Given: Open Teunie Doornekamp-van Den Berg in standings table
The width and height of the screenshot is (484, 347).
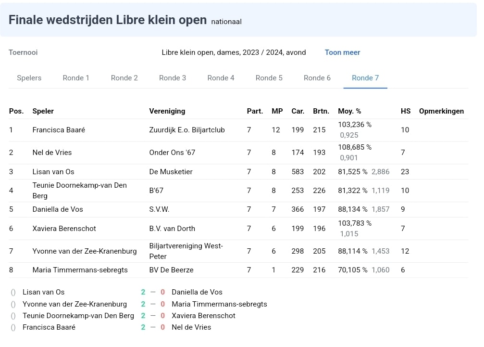Looking at the screenshot, I should [x=80, y=191].
